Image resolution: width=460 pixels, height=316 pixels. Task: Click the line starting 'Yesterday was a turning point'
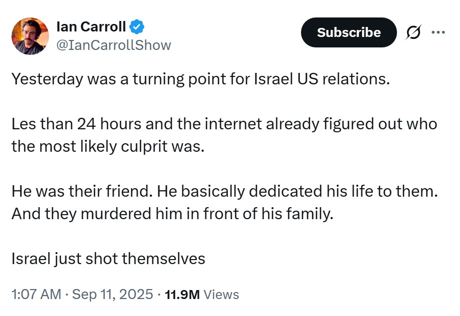pos(200,79)
